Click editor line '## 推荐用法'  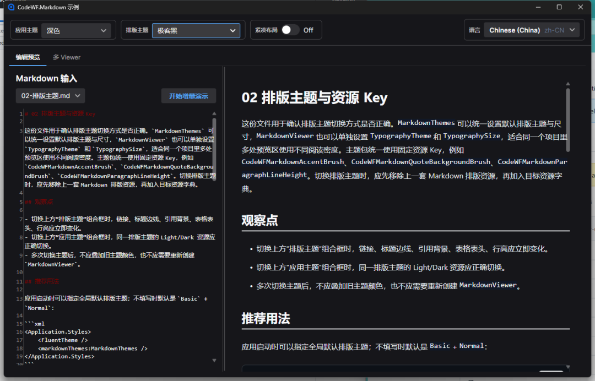(42, 281)
